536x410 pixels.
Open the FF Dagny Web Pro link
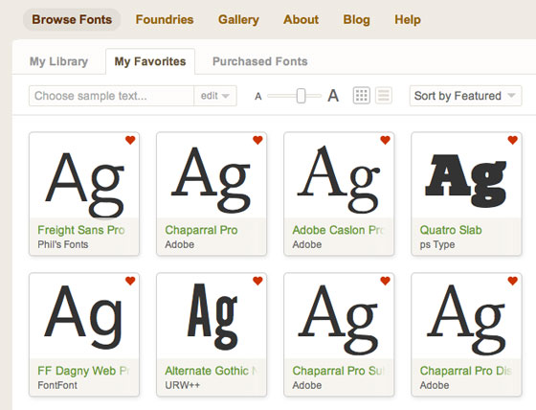pyautogui.click(x=83, y=371)
